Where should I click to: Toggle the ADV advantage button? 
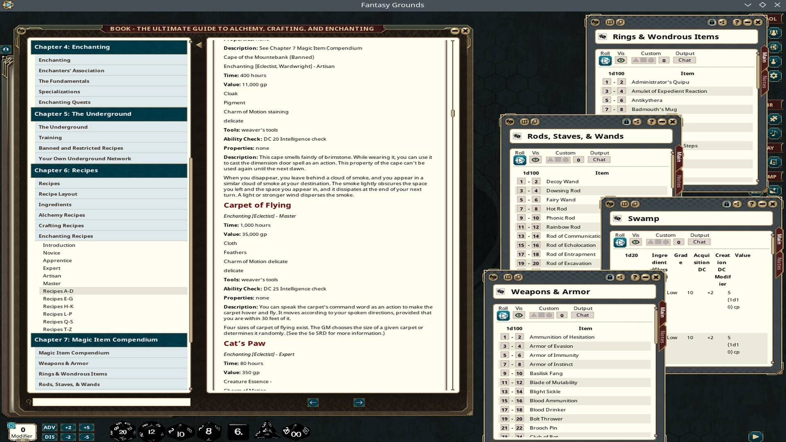click(x=50, y=427)
